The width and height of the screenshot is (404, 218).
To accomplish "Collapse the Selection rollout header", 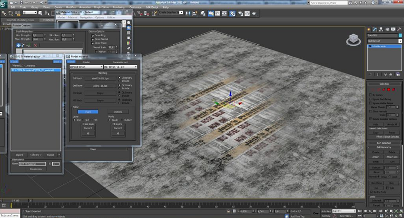I will (x=384, y=84).
